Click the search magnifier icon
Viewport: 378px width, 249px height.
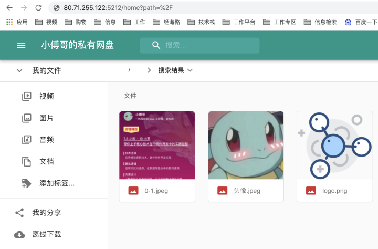tap(156, 45)
